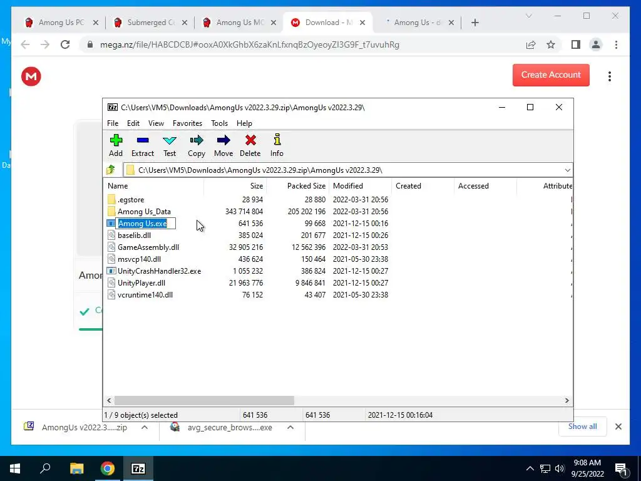The width and height of the screenshot is (641, 481).
Task: Expand the 7-Zip path dropdown
Action: pyautogui.click(x=567, y=170)
